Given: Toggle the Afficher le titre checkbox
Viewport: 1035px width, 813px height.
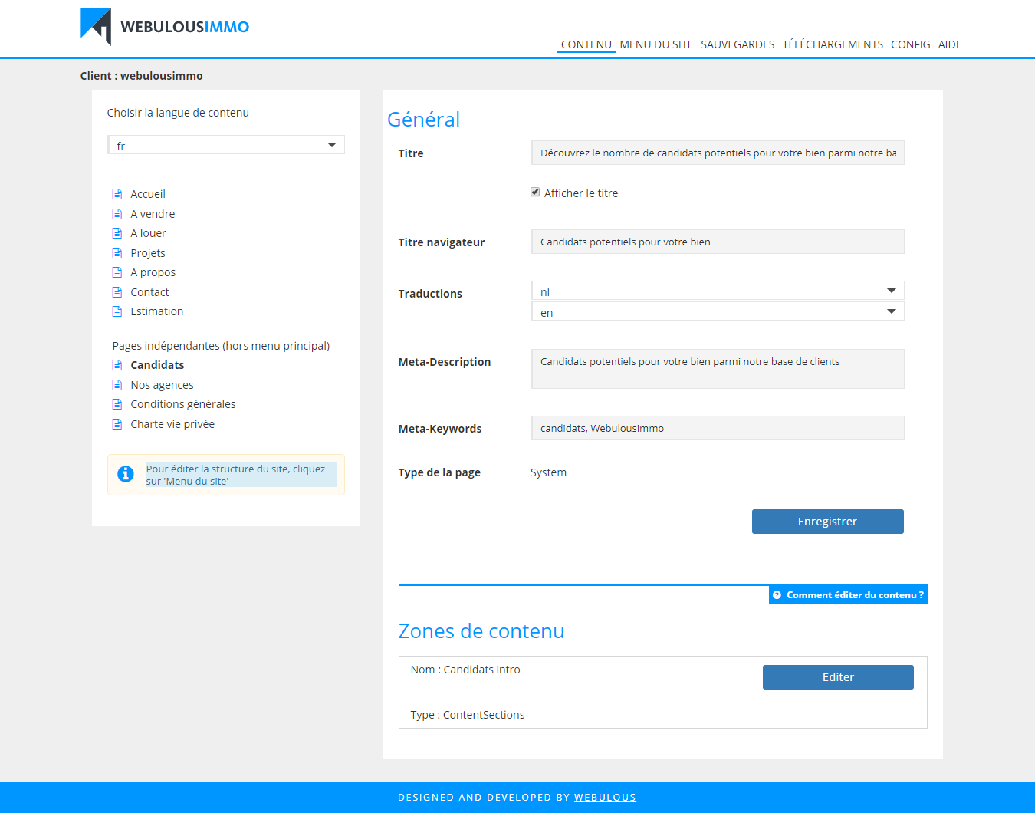Looking at the screenshot, I should coord(535,193).
